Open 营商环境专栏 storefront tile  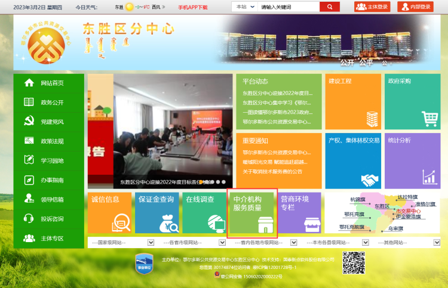point(299,213)
